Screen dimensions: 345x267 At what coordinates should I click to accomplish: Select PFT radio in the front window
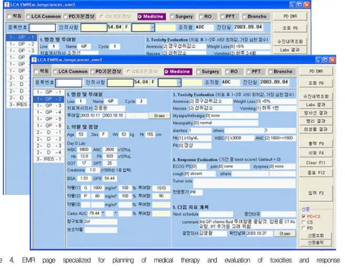[x=248, y=72]
